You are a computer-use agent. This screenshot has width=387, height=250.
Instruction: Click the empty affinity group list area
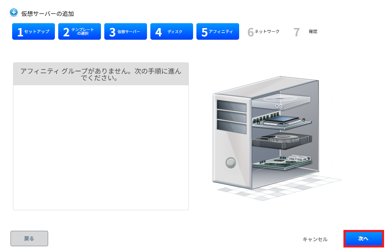point(101,147)
